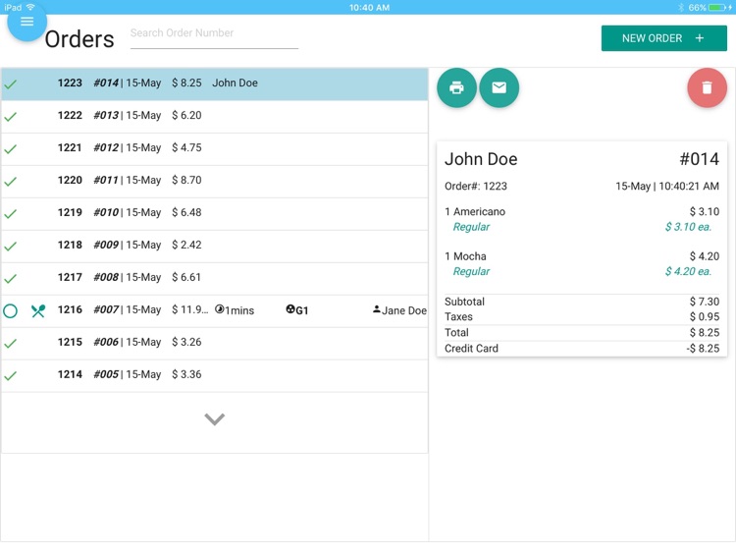Click the person icon beside Jane Doe
This screenshot has height=553, width=736.
(377, 308)
